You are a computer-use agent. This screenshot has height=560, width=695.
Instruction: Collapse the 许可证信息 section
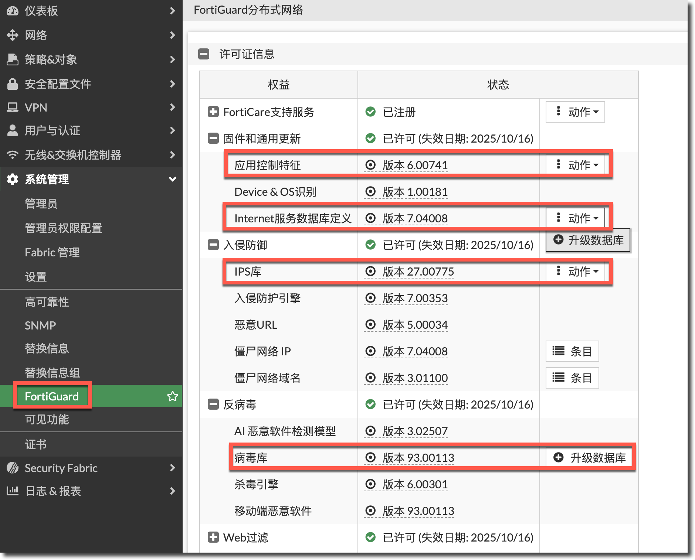(x=204, y=54)
